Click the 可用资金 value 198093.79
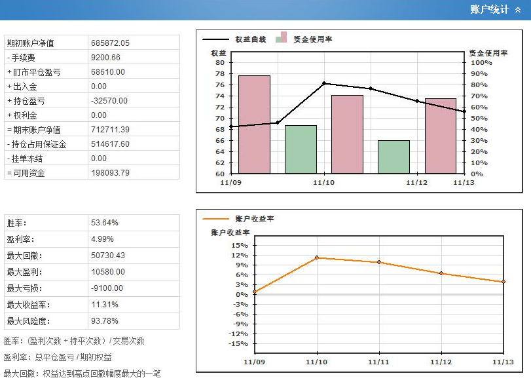The image size is (531, 382). [111, 173]
